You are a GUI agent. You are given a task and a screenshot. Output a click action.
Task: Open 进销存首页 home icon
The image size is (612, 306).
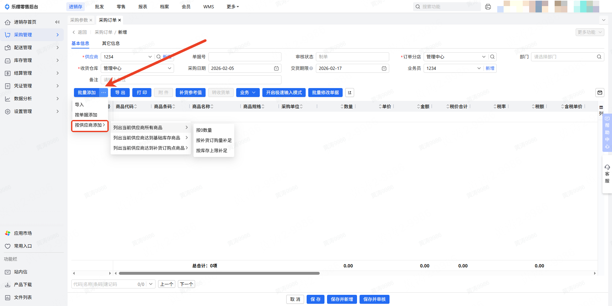tap(8, 22)
